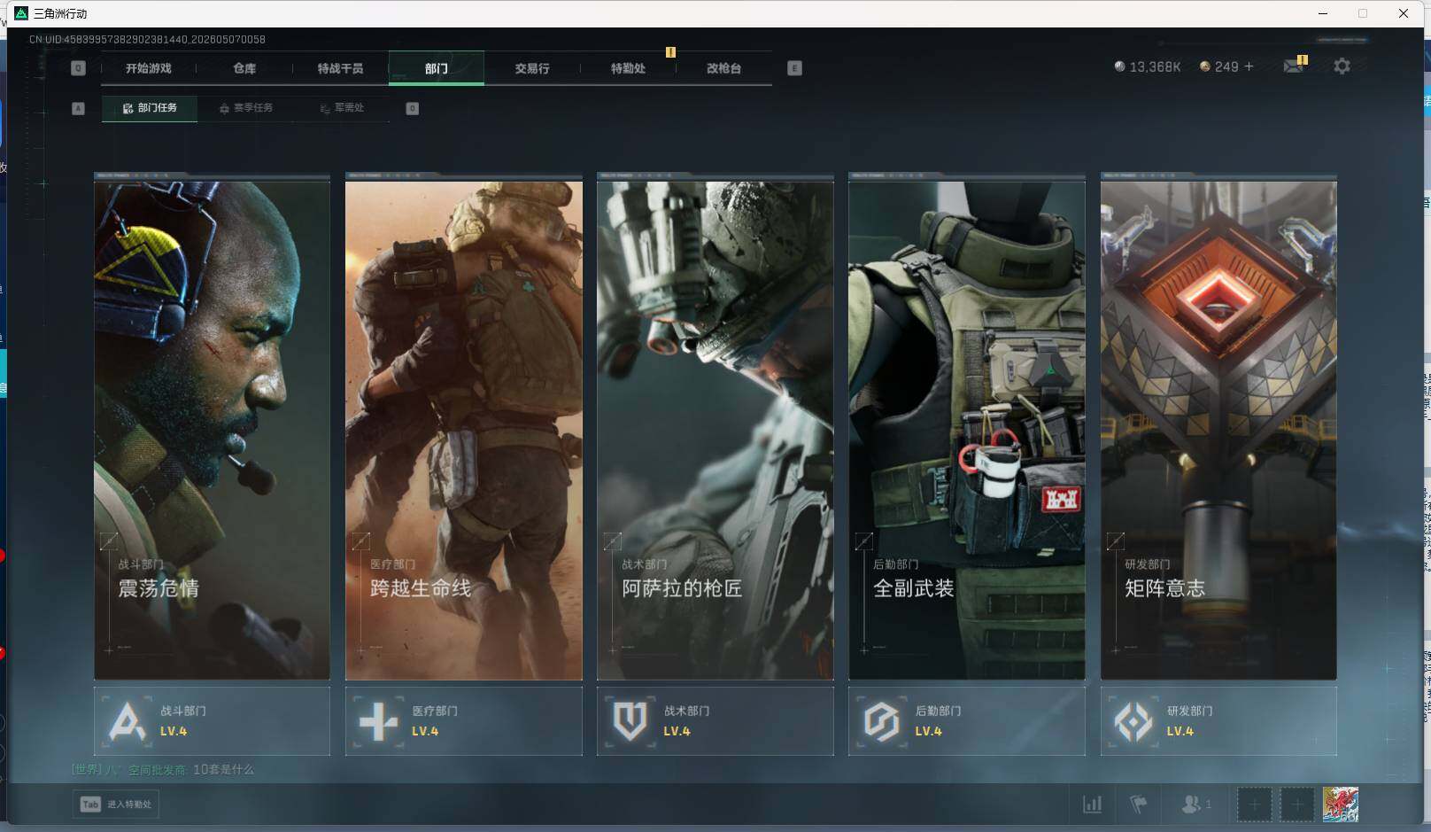1431x832 pixels.
Task: Click the first empty squad slot plus
Action: coord(1254,805)
